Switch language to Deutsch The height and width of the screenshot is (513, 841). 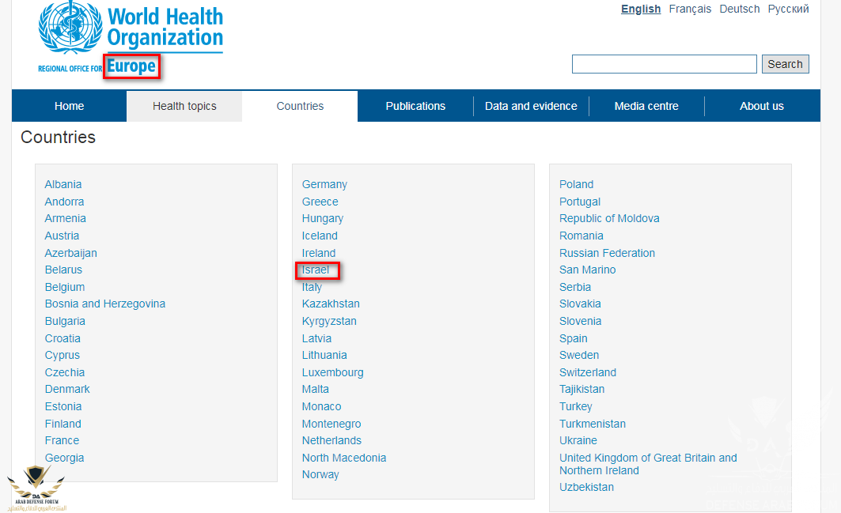740,9
